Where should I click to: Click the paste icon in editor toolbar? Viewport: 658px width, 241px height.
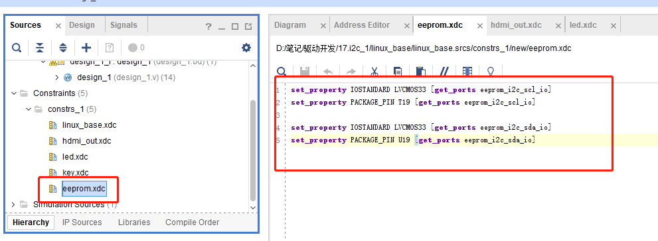point(421,71)
